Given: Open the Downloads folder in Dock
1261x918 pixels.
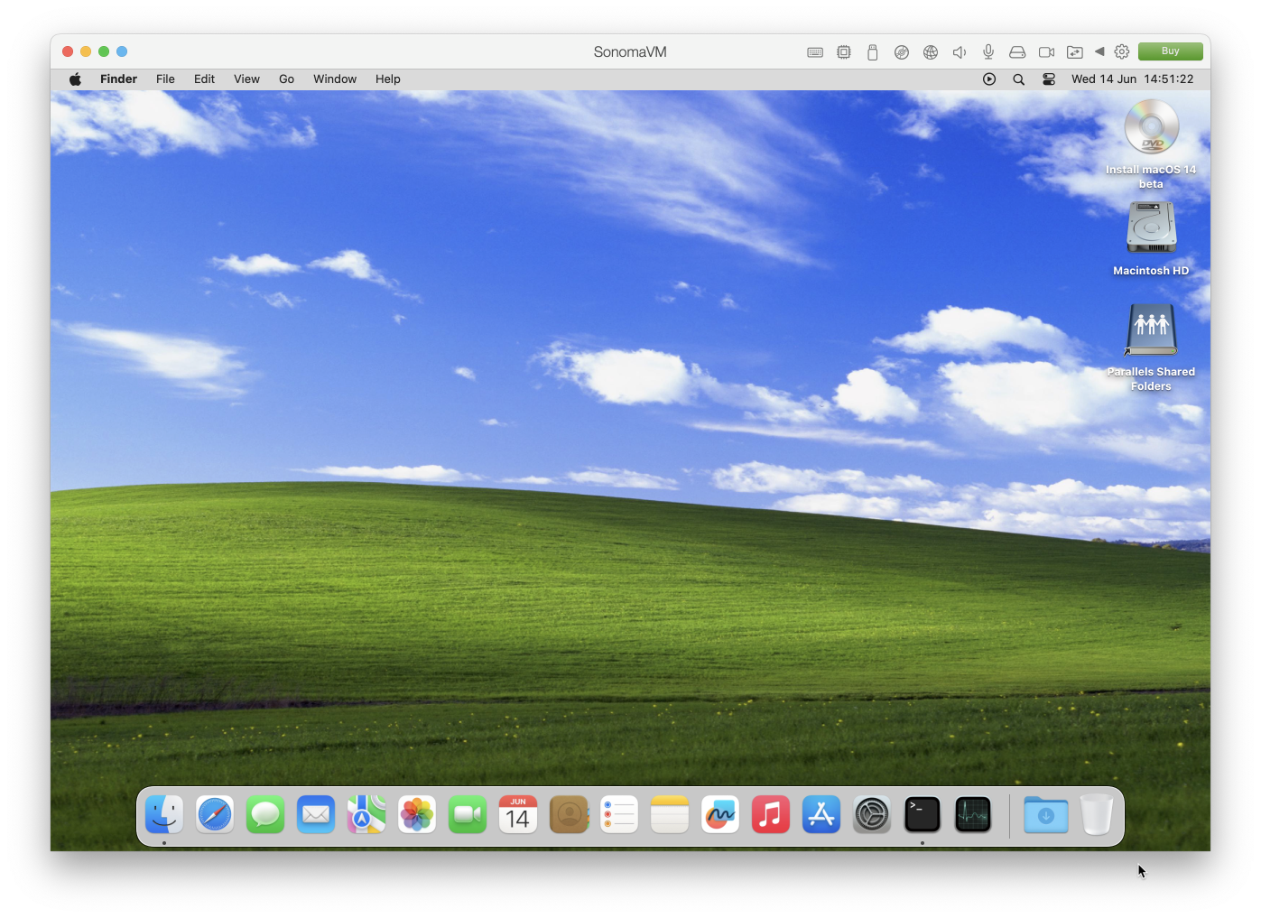Looking at the screenshot, I should point(1046,814).
